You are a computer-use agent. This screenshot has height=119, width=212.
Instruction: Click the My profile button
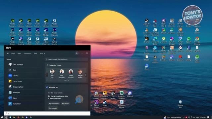65,103
